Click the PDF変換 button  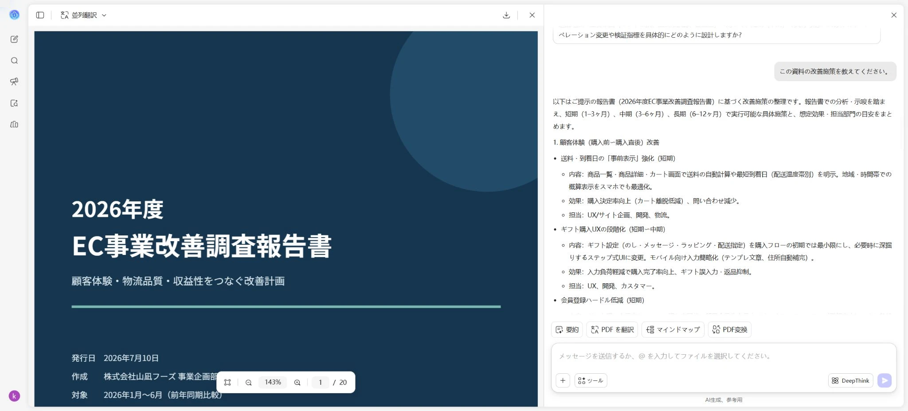730,329
